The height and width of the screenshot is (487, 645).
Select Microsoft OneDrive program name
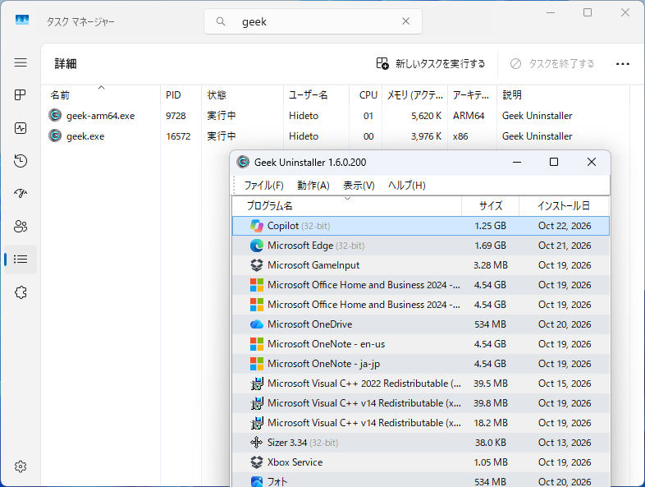click(x=309, y=324)
